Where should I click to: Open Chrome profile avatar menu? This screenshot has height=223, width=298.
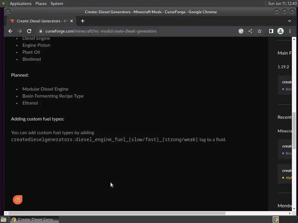[x=281, y=31]
